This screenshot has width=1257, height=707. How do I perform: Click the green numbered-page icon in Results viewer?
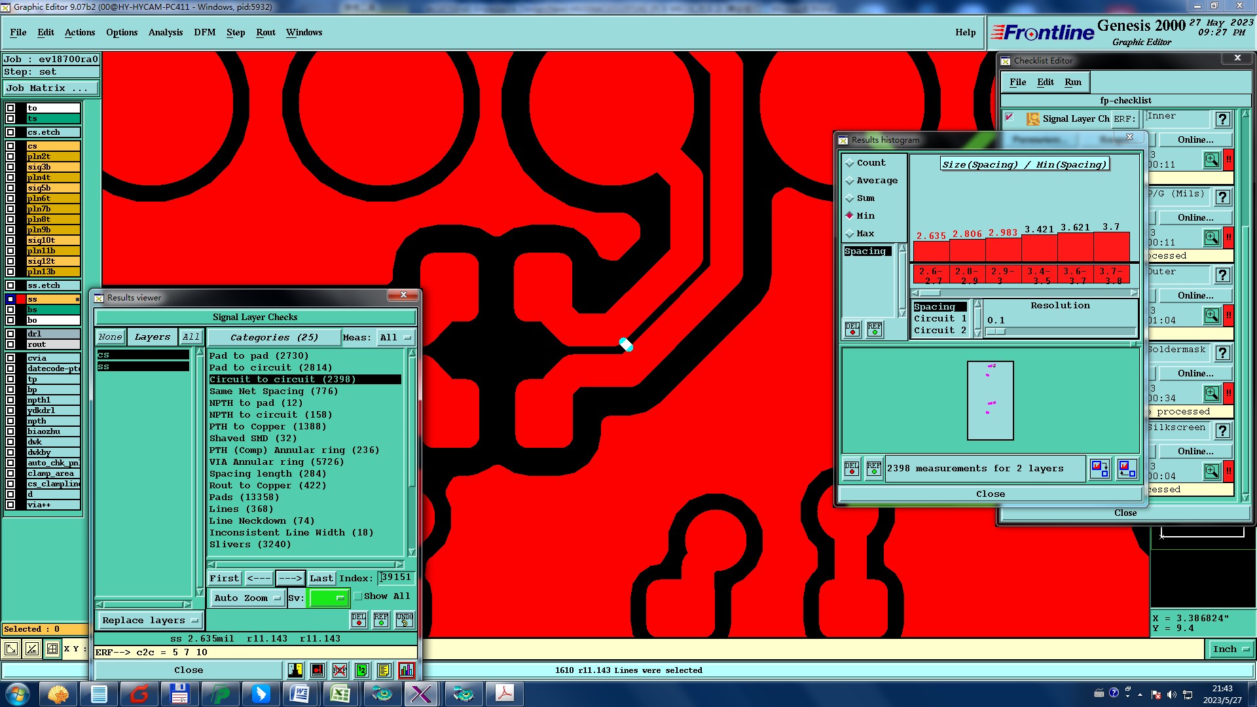[361, 670]
